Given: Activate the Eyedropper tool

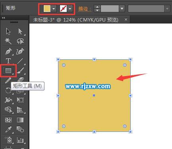Looking at the screenshot, I should pyautogui.click(x=8, y=129).
